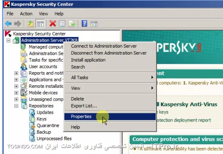Click the red Delete X toolbar icon

[x=53, y=24]
